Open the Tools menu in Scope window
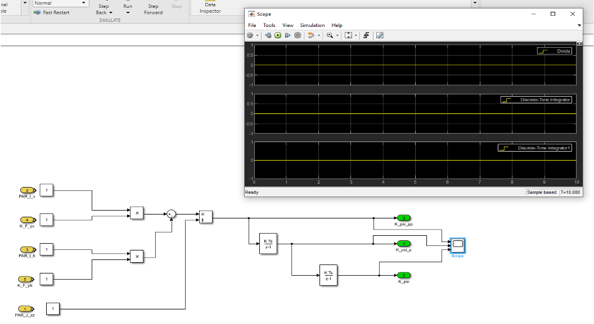Image resolution: width=594 pixels, height=324 pixels. pos(269,25)
